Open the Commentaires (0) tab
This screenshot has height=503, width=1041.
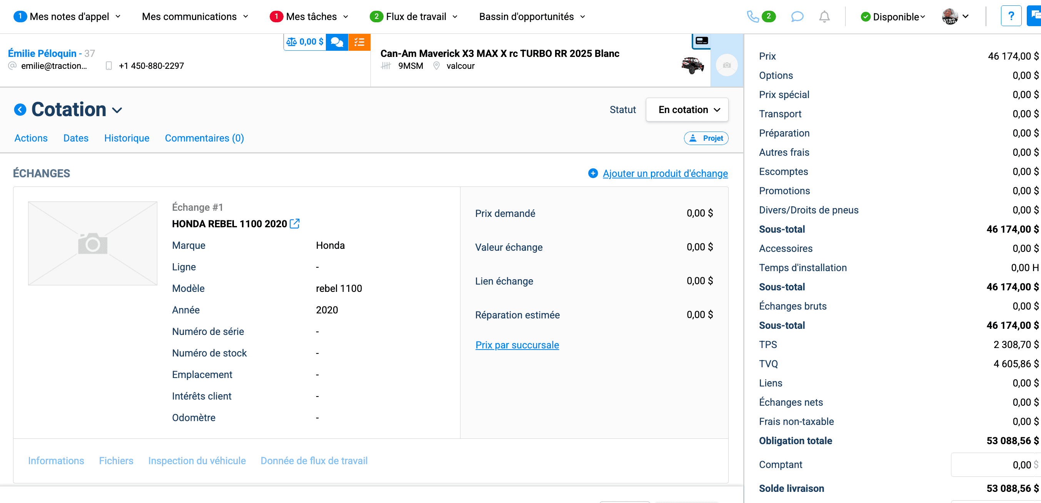pos(205,138)
